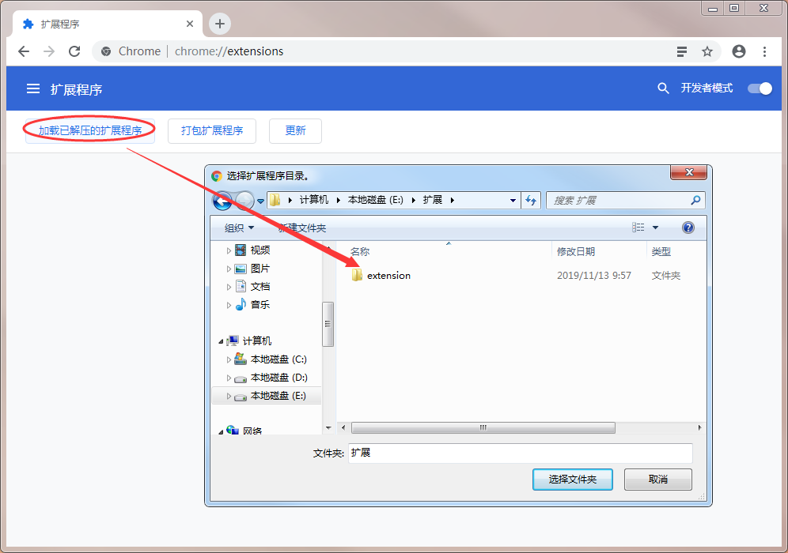Click 计算机 in dialog breadcrumb path
The image size is (788, 553).
[x=314, y=200]
